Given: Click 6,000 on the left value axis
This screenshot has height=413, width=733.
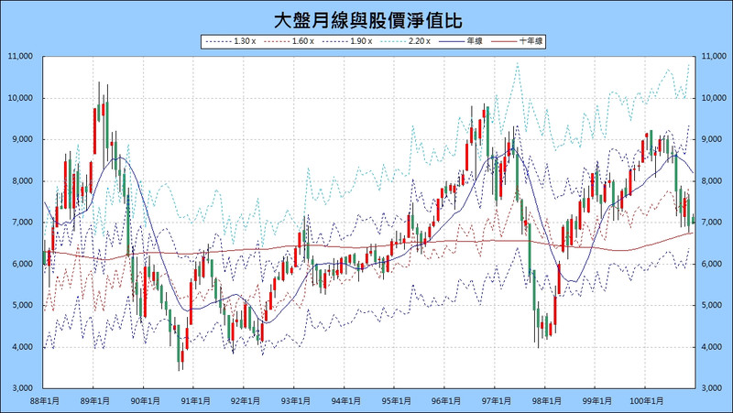Looking at the screenshot, I should (22, 264).
